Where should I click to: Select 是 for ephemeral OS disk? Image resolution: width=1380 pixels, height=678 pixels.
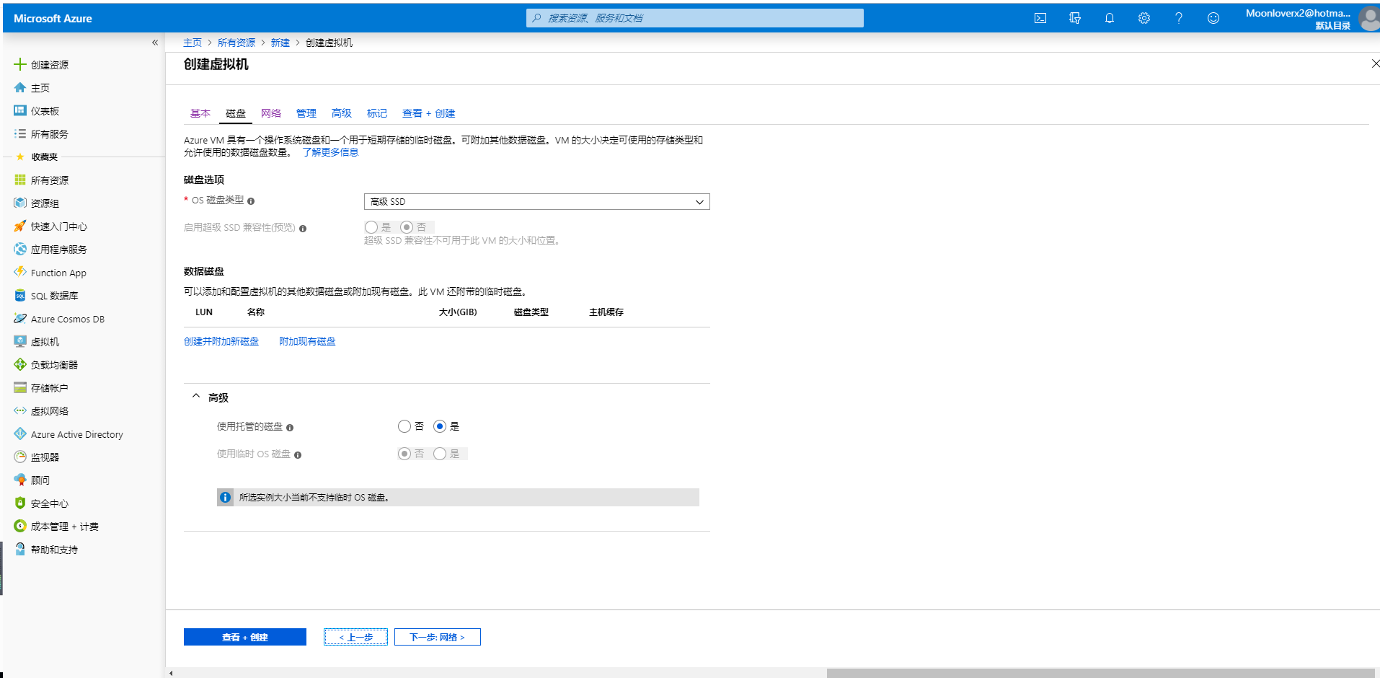pos(440,454)
